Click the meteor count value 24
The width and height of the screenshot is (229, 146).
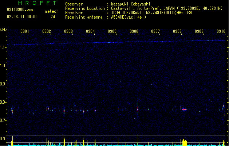[x=53, y=17]
